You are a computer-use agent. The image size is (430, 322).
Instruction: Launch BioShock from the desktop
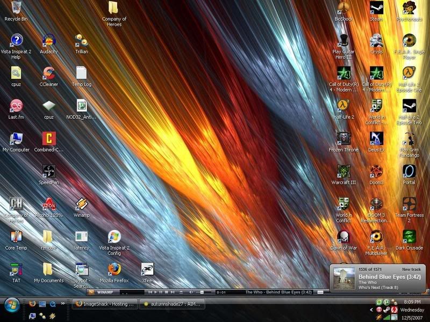pos(343,11)
